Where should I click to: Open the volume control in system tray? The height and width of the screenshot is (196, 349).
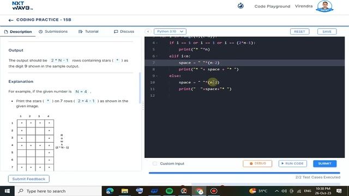click(x=284, y=191)
